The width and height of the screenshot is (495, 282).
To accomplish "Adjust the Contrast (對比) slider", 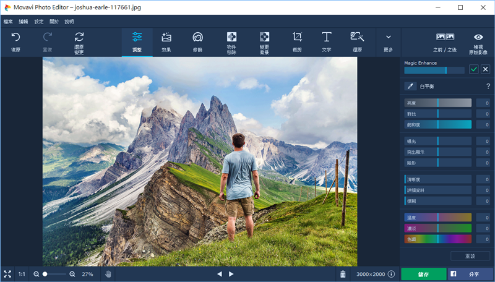I will coord(438,114).
